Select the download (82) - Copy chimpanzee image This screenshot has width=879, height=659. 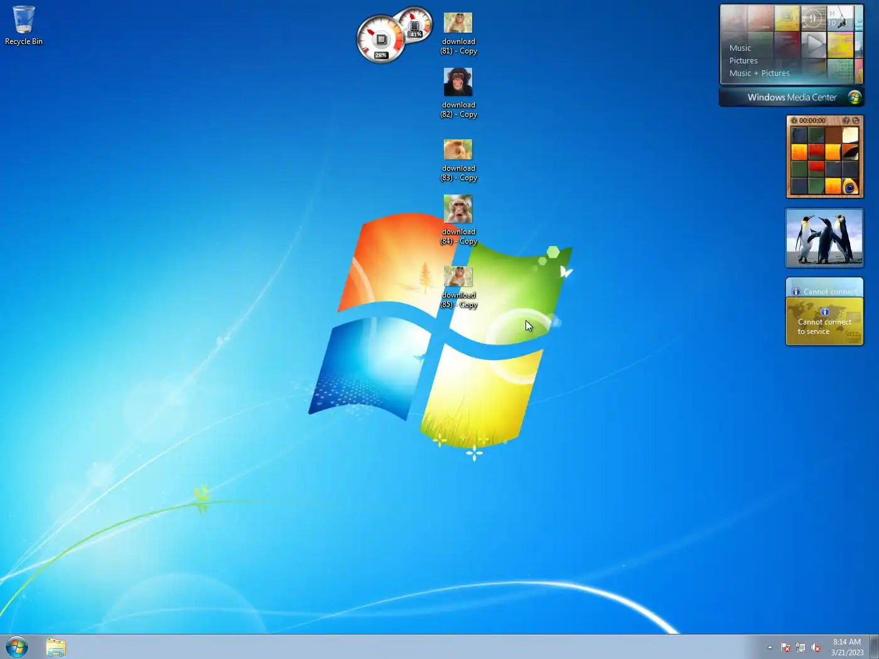coord(458,93)
